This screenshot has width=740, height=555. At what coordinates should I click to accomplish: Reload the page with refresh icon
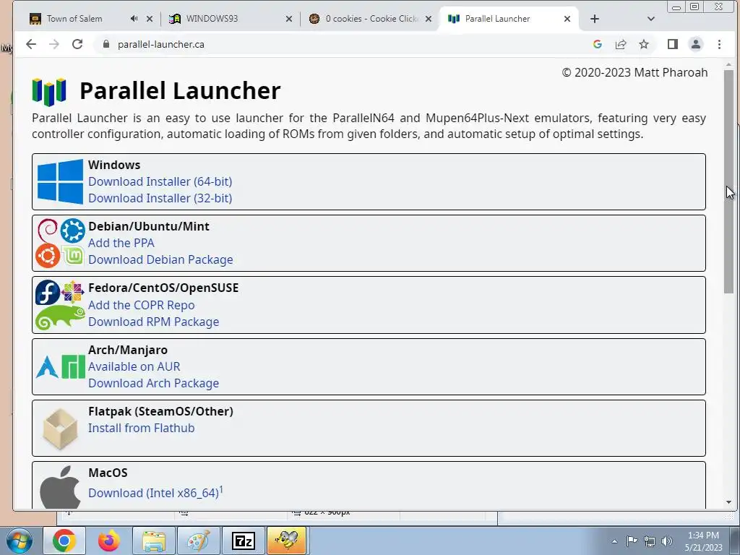77,44
